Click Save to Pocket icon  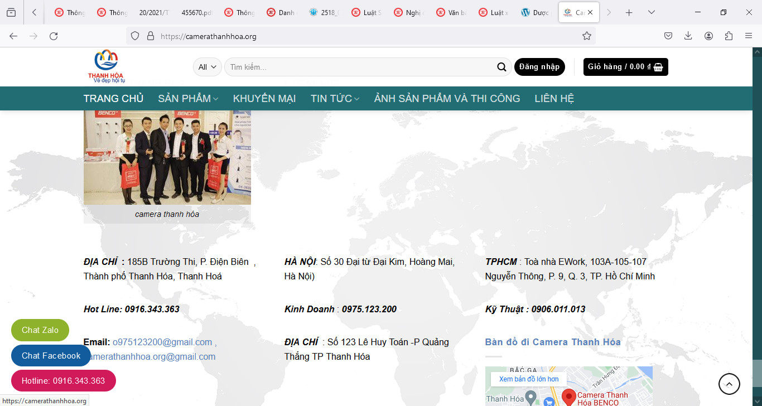pyautogui.click(x=668, y=36)
